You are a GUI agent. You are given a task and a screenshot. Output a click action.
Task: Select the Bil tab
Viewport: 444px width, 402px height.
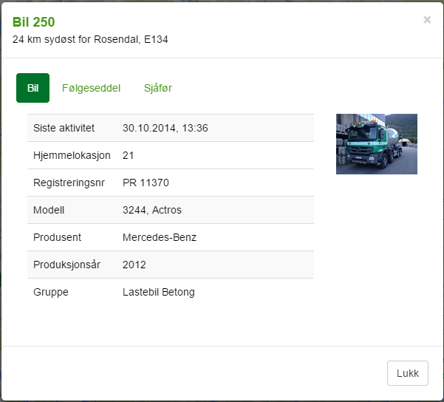(x=33, y=88)
